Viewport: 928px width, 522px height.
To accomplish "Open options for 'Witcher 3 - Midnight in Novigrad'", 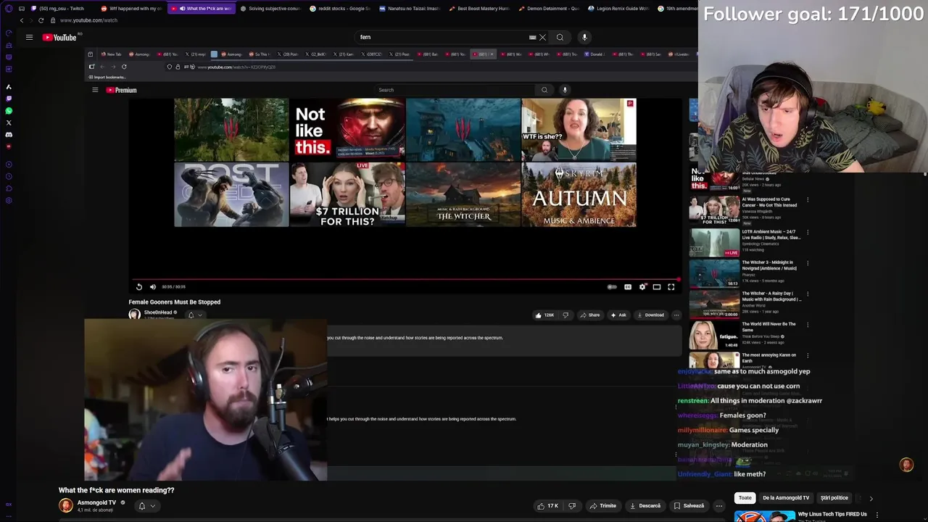I will click(x=808, y=263).
